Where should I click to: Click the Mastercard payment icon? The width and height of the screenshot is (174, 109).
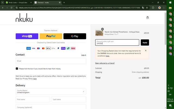(x=43, y=48)
